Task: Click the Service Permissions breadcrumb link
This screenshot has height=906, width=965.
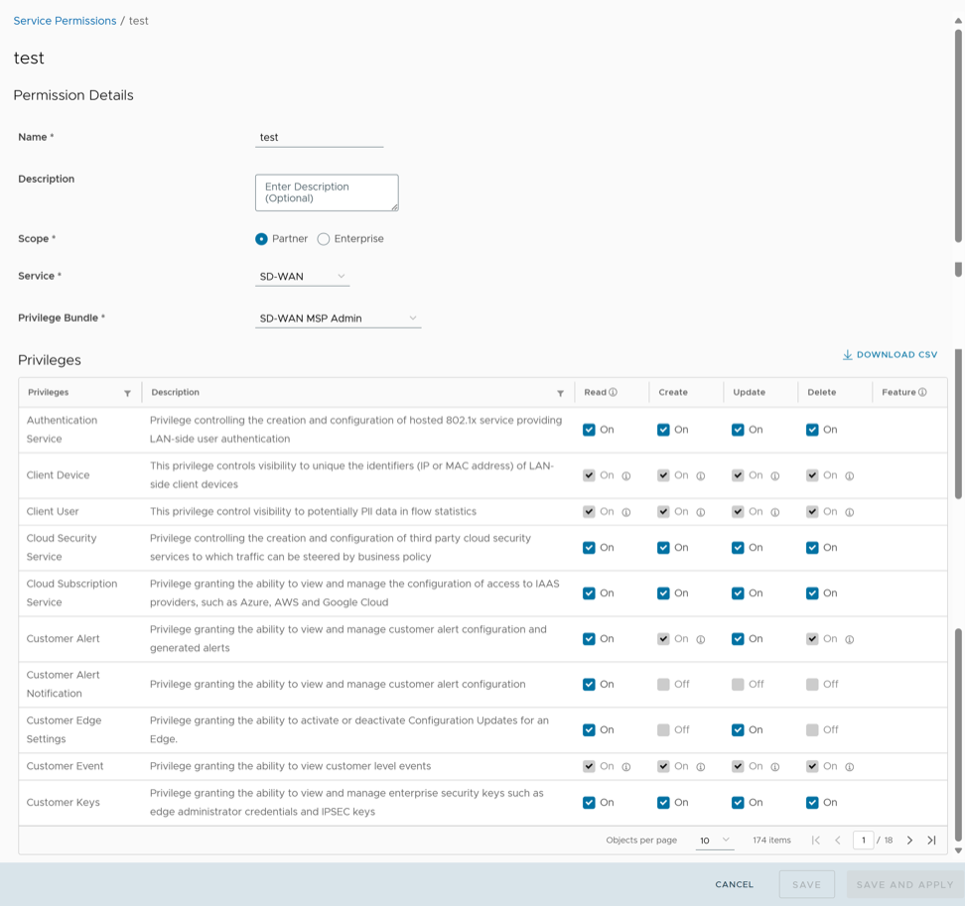Action: tap(65, 21)
